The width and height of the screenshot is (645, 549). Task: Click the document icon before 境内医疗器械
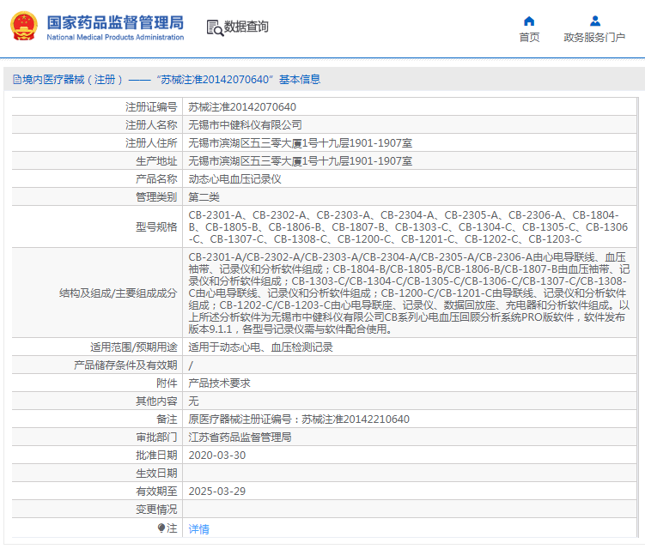17,79
